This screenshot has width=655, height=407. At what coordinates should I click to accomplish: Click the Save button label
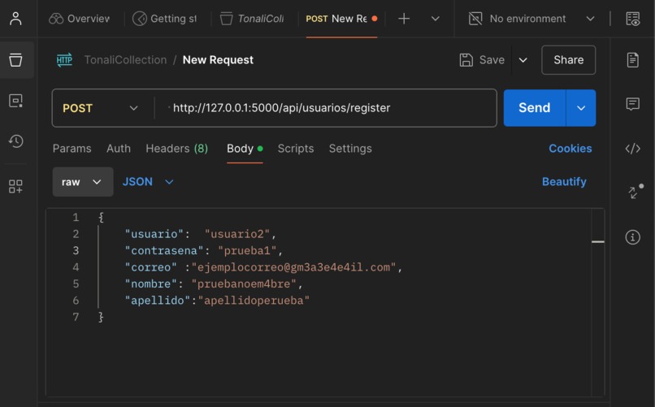coord(492,60)
